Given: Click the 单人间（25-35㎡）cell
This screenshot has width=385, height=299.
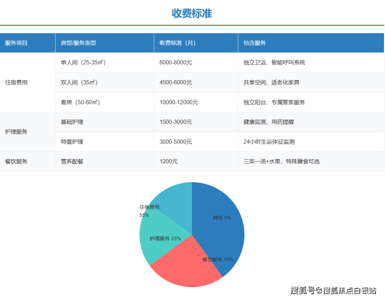Looking at the screenshot, I should point(83,62).
